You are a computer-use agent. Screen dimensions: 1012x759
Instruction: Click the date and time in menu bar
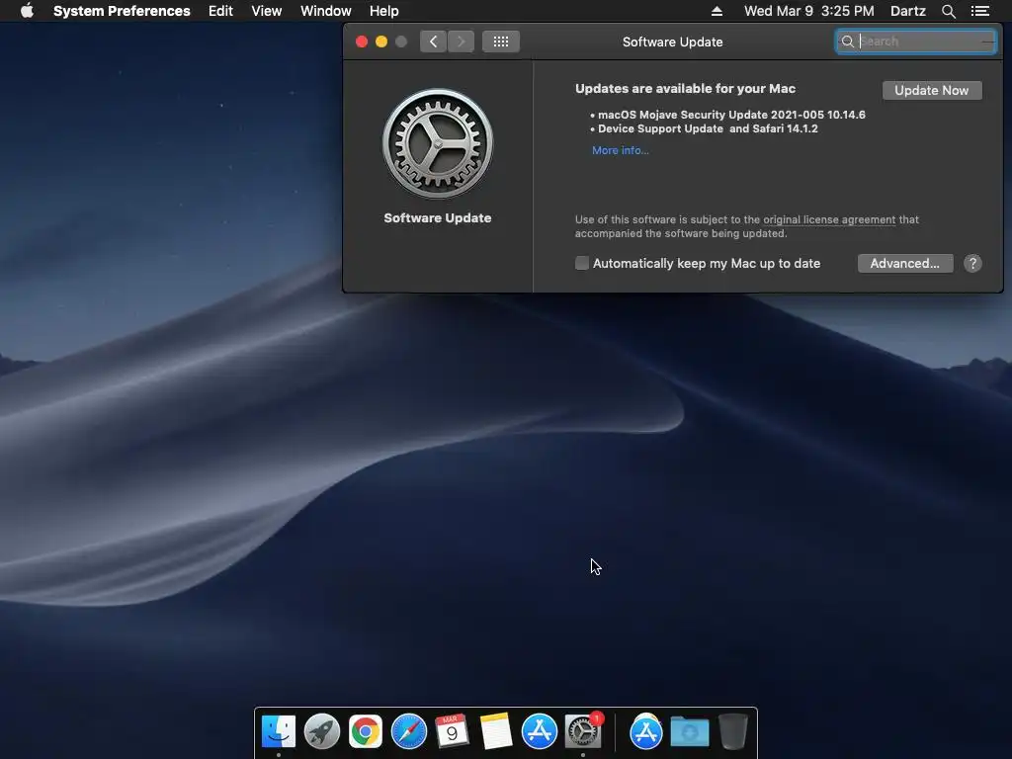pyautogui.click(x=808, y=11)
